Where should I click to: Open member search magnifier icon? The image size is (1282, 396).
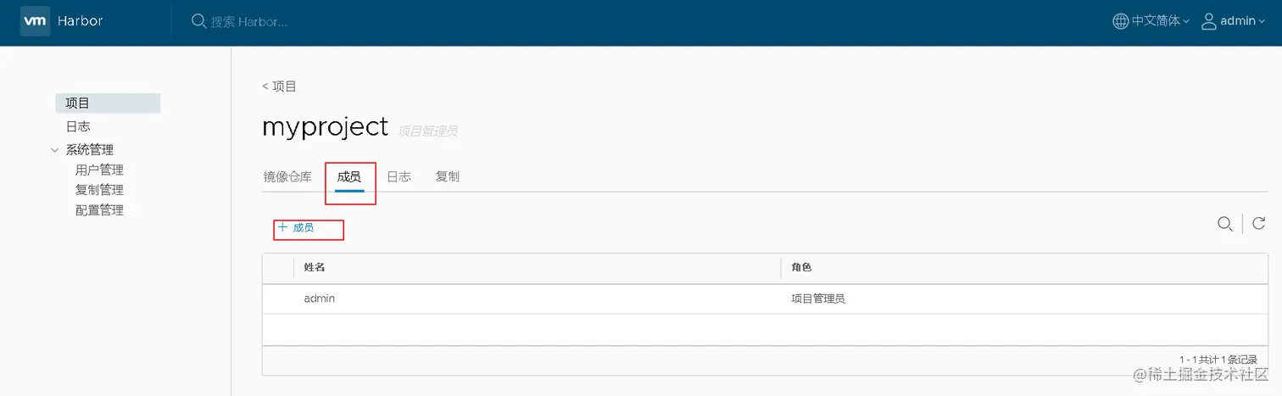(x=1224, y=224)
